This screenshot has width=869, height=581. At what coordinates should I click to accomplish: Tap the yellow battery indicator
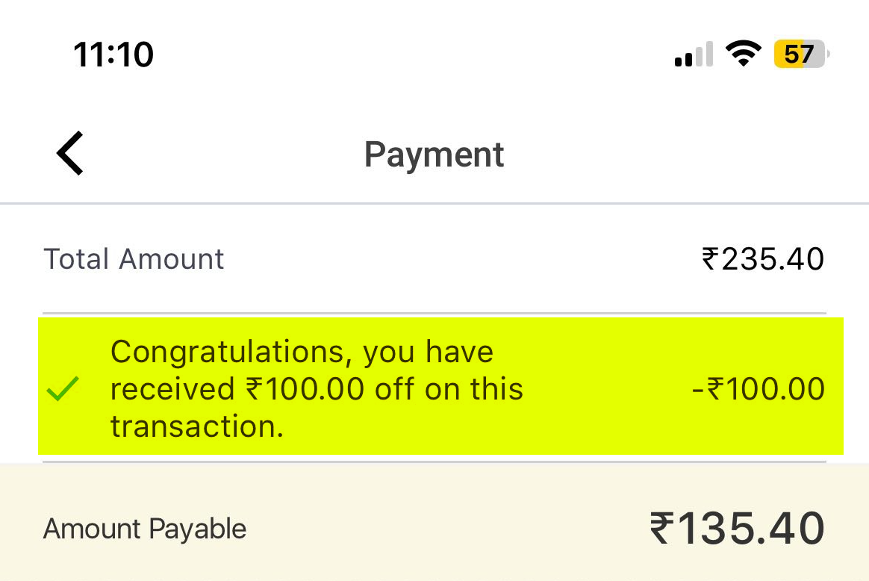point(801,55)
